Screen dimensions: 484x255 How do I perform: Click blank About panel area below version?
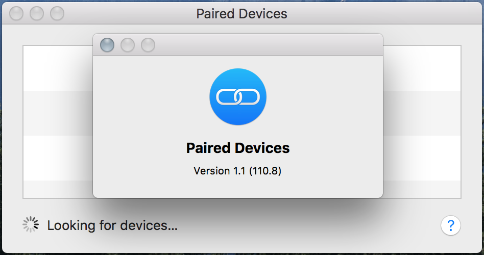pos(237,187)
